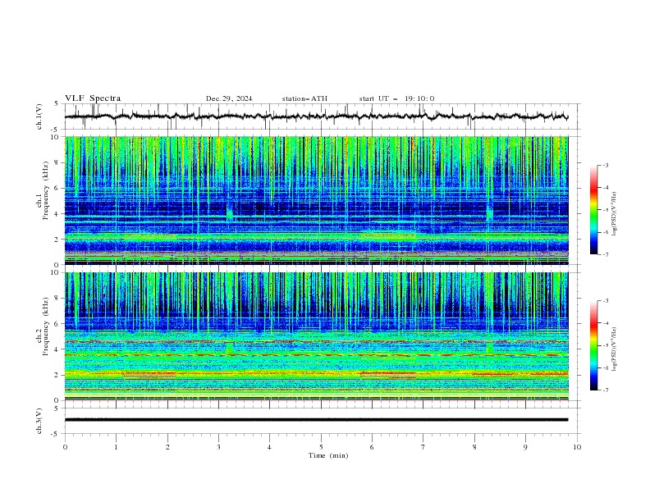Viewport: 650px width, 502px height.
Task: Click the -3 label on ch.2 color bar
Action: (605, 301)
